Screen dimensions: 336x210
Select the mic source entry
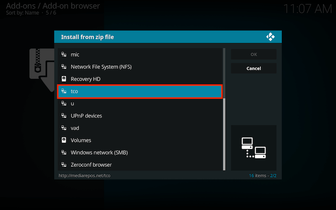[x=140, y=55]
